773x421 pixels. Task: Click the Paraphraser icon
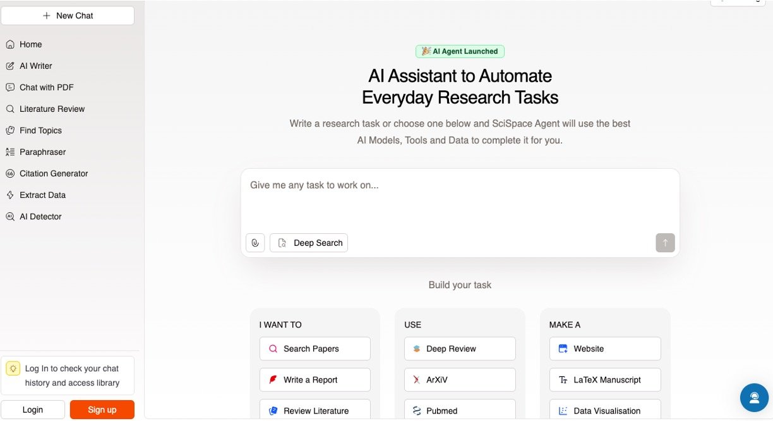(10, 152)
